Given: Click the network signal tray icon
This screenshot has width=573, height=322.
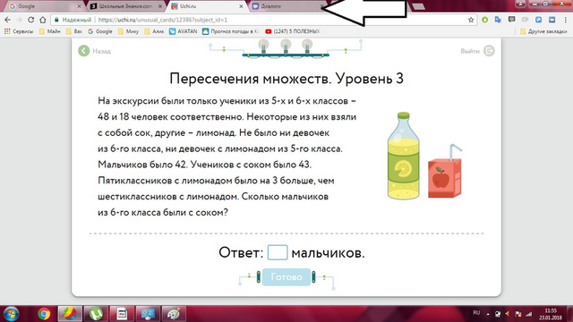Looking at the screenshot, I should pos(529,314).
